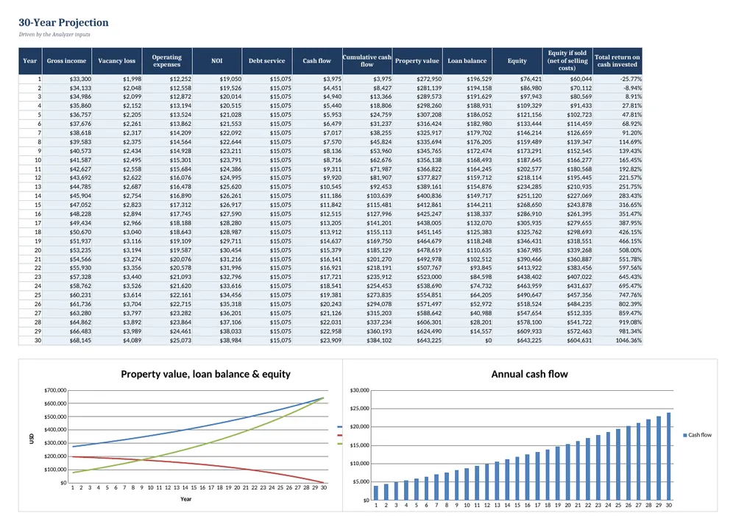Select the 1046.36% total return cell
Image resolution: width=736 pixels, height=530 pixels.
click(x=618, y=340)
